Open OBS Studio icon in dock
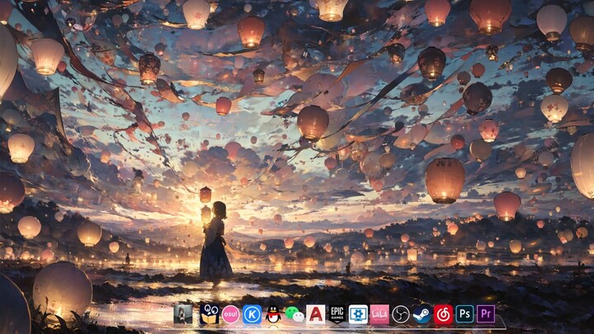Image resolution: width=594 pixels, height=334 pixels. [x=401, y=314]
